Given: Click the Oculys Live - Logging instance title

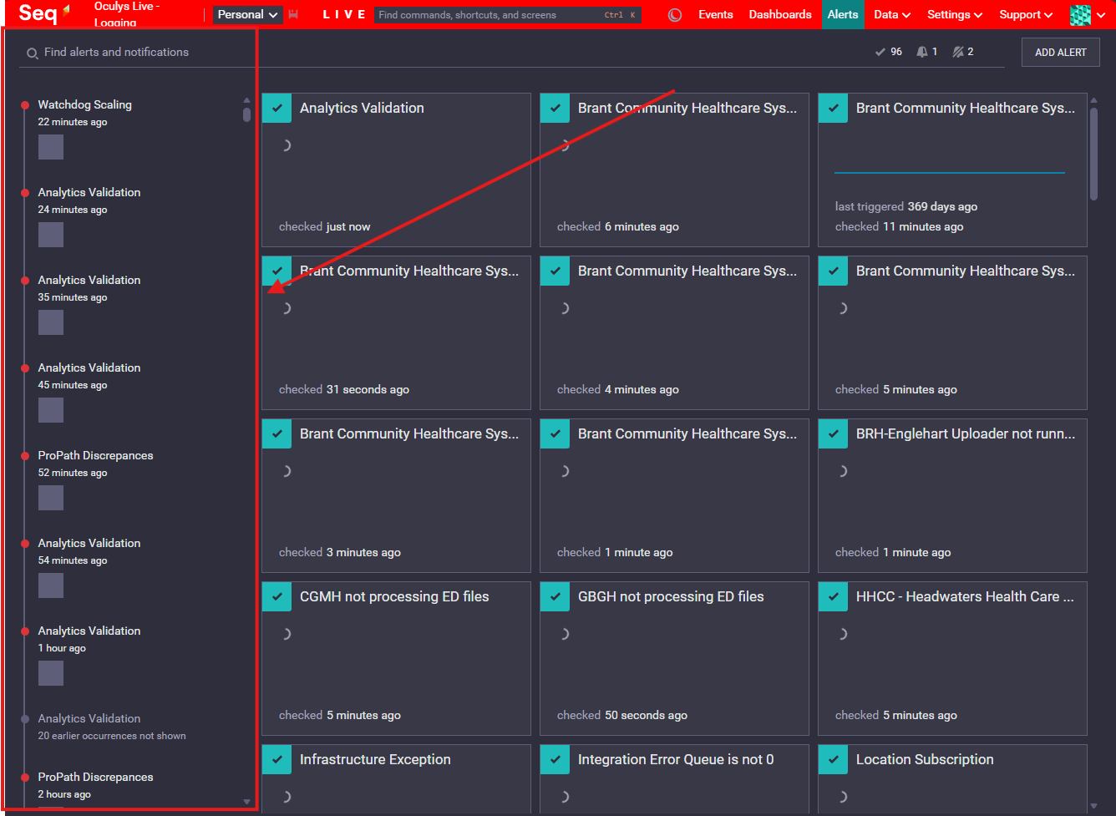Looking at the screenshot, I should point(126,14).
